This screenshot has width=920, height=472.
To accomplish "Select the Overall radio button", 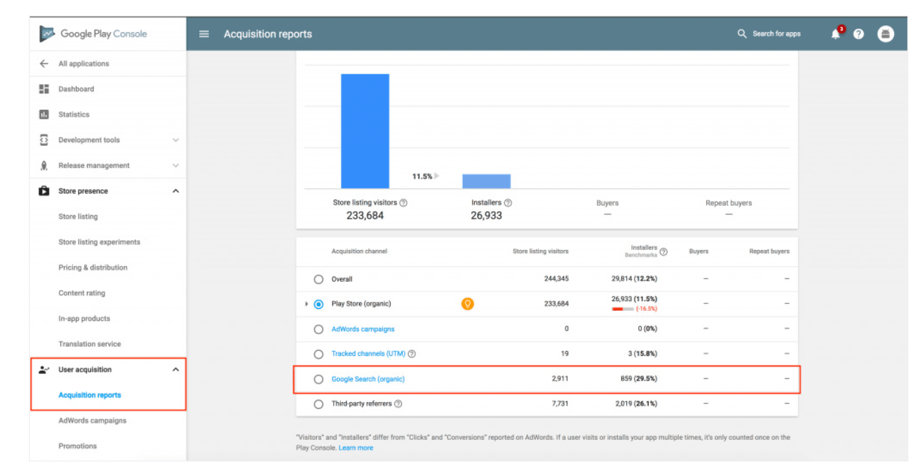I will tap(318, 279).
